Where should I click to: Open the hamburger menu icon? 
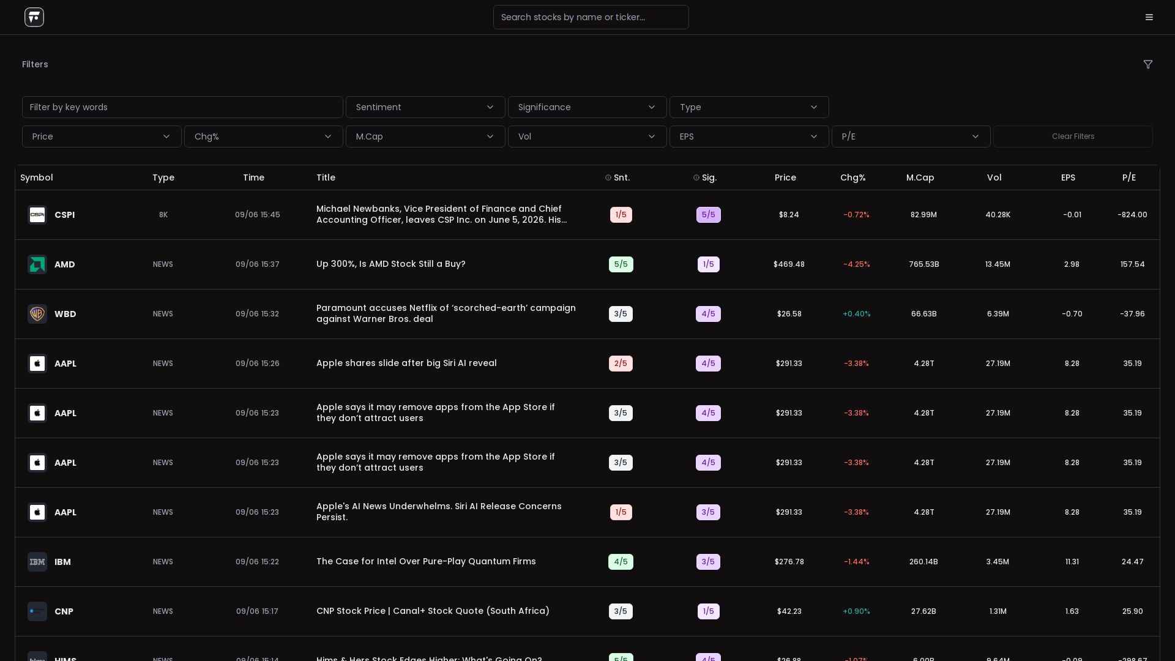[x=1149, y=17]
